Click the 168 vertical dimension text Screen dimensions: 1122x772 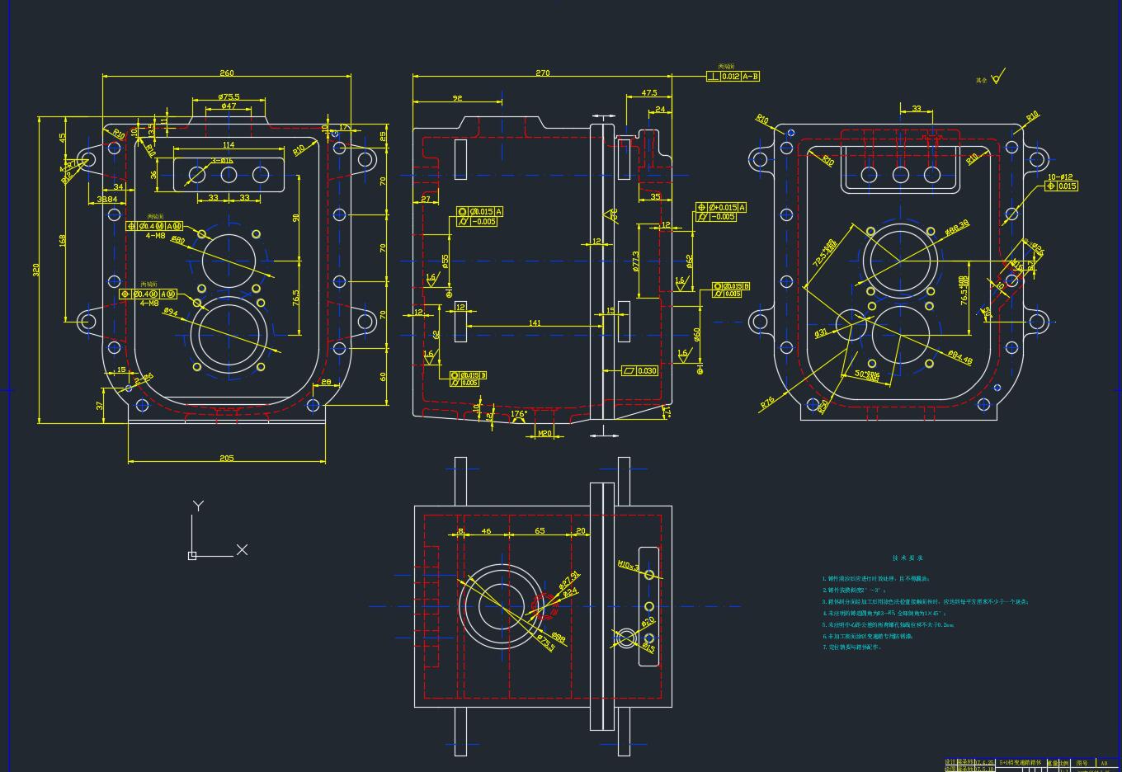[x=62, y=240]
